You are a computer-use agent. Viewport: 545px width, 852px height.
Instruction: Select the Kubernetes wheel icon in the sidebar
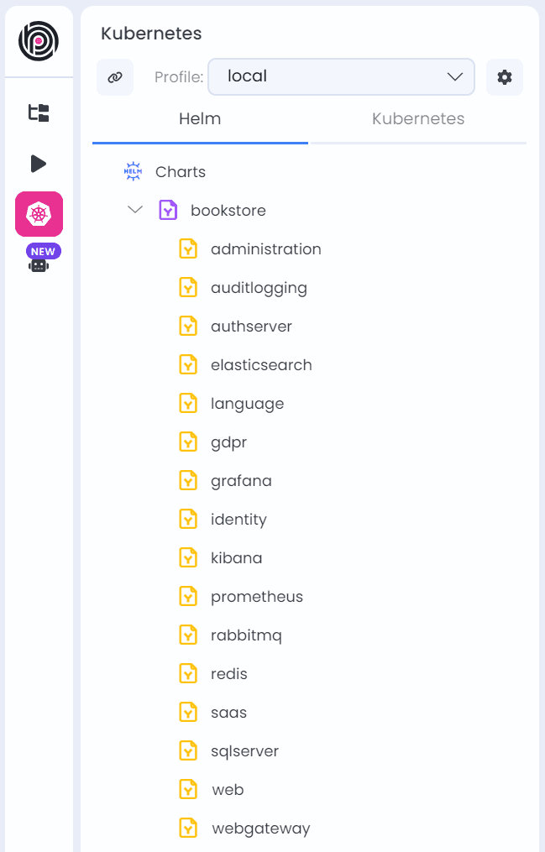tap(39, 214)
